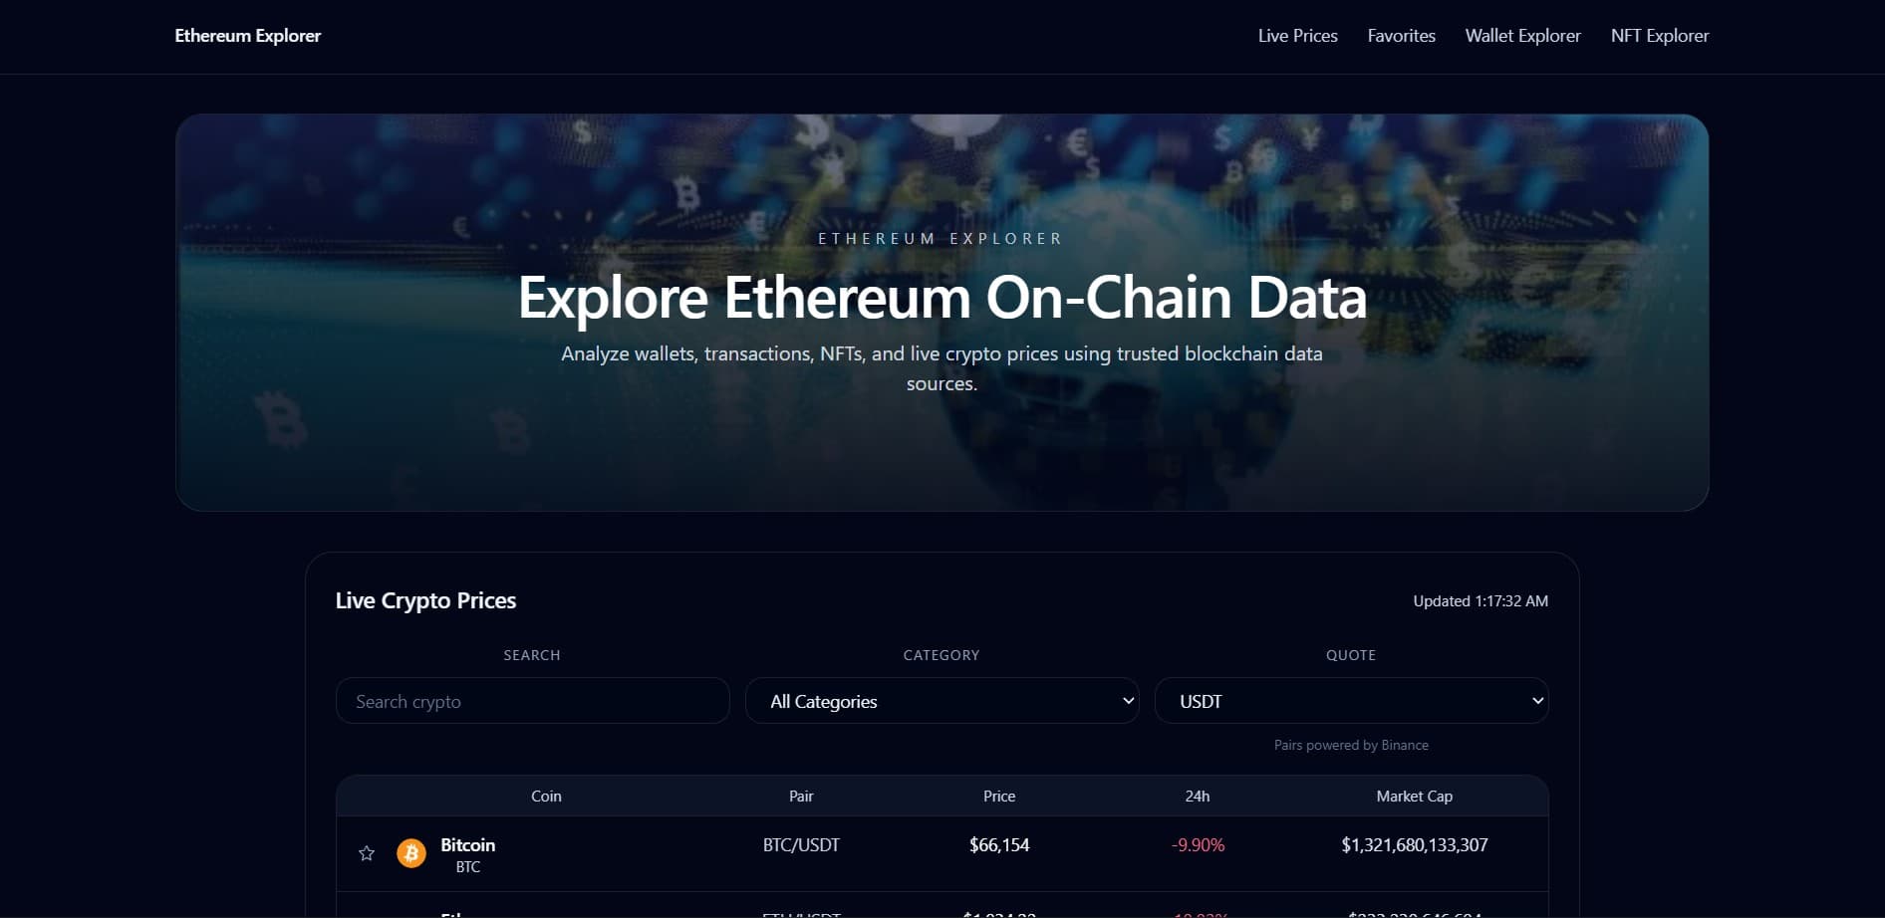Sort table by the Price column
Viewport: 1885px width, 918px height.
tap(998, 797)
